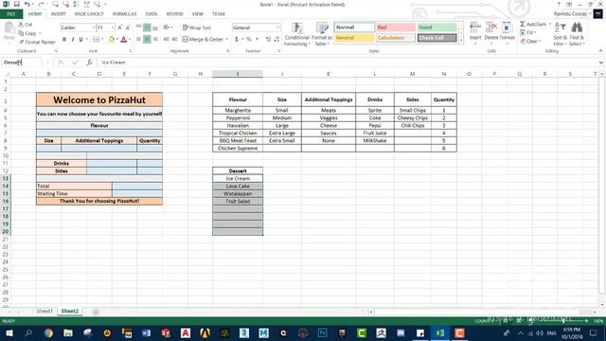Select the Welcome to PizzaHut header cell
606x341 pixels.
tap(99, 99)
